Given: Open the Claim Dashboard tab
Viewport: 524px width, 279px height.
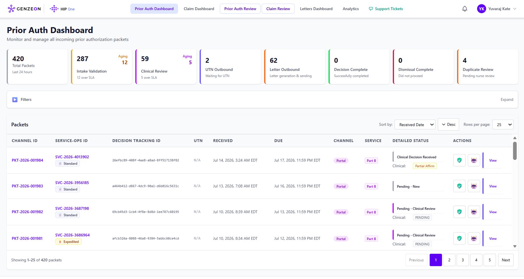Looking at the screenshot, I should click(199, 9).
